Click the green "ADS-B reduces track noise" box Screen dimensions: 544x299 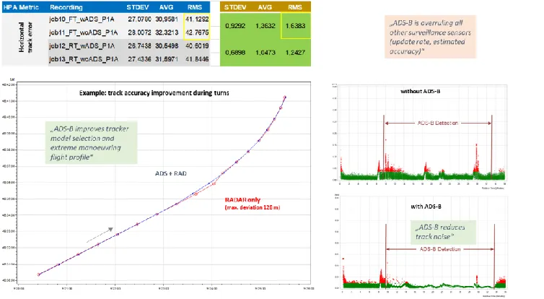[444, 233]
